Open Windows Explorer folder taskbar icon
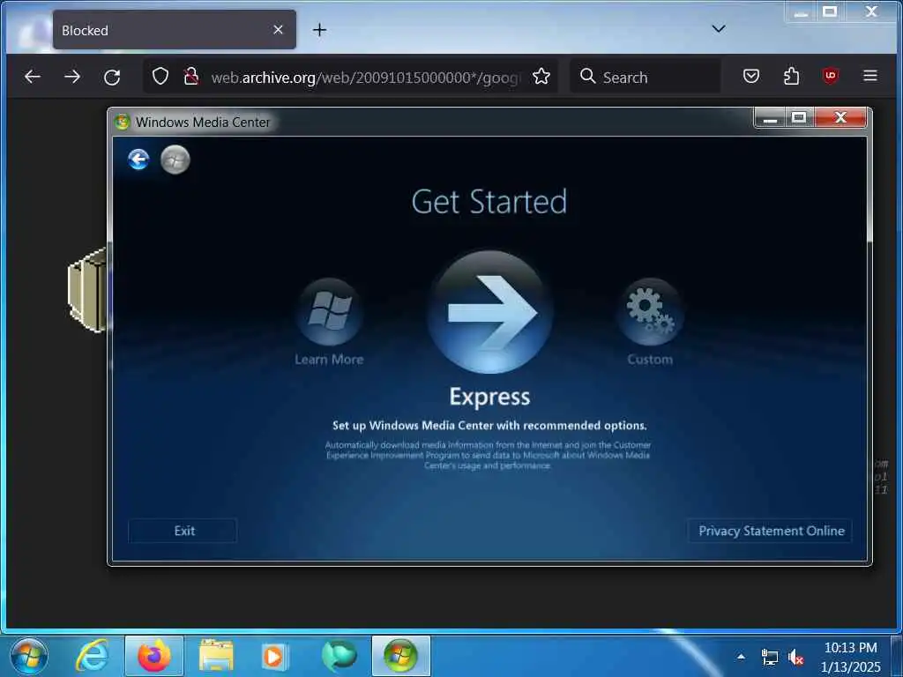 pyautogui.click(x=216, y=656)
